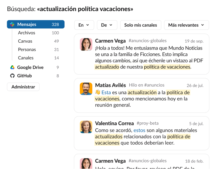Open the "En" channel filter dropdown

pos(84,25)
